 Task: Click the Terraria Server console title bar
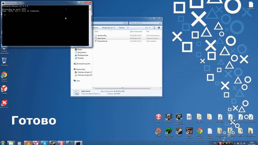(x=40, y=3)
